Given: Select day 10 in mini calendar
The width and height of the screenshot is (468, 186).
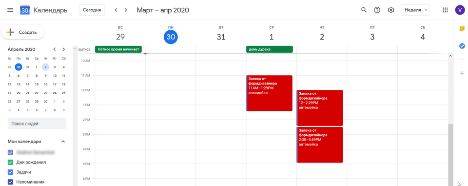Looking at the screenshot, I should point(55,76).
